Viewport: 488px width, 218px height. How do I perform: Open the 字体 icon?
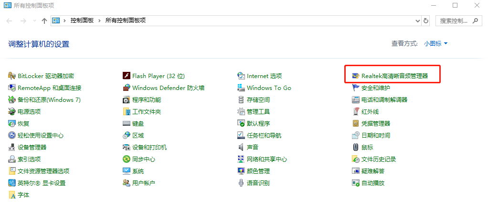(x=12, y=195)
